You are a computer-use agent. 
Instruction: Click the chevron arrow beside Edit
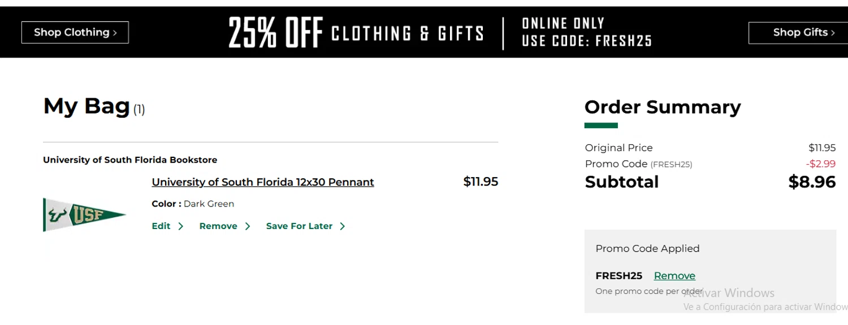click(181, 226)
